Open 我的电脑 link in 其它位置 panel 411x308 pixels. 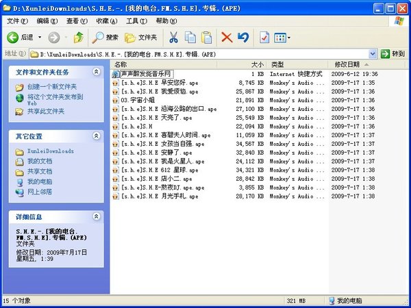click(x=40, y=181)
